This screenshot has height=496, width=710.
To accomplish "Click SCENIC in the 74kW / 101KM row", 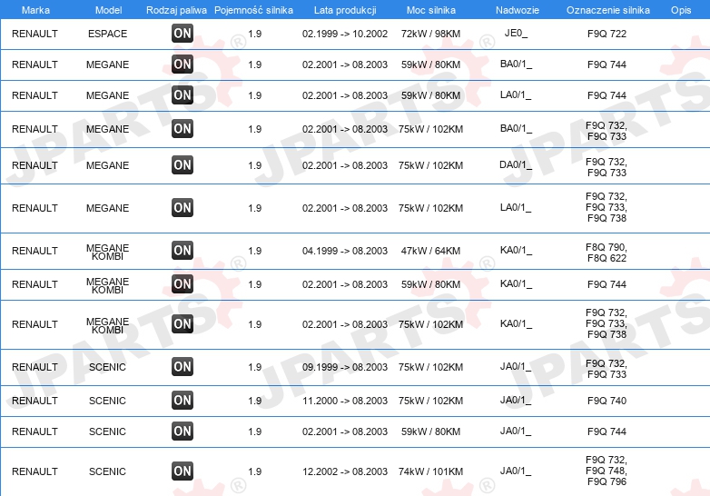I will click(107, 471).
